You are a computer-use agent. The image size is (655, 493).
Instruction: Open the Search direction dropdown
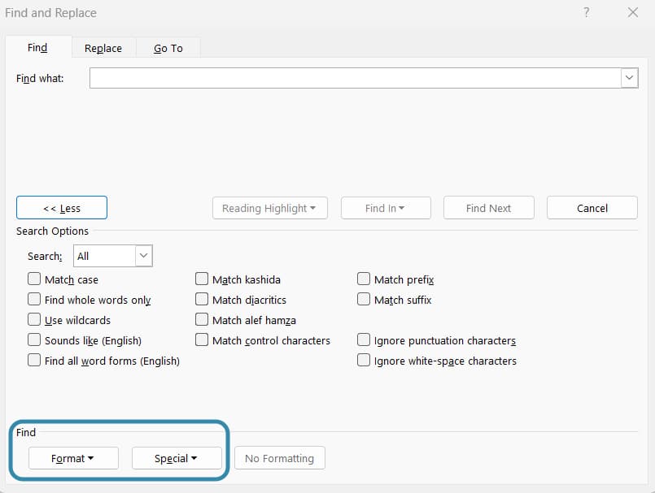coord(143,256)
